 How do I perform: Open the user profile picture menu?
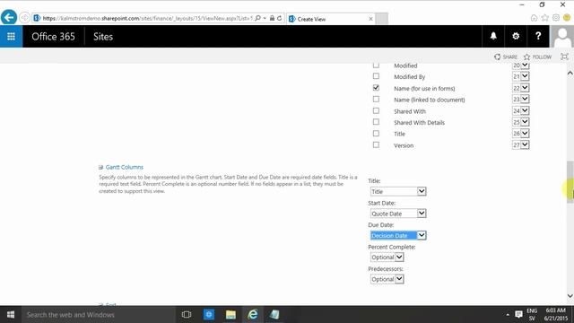tap(562, 36)
